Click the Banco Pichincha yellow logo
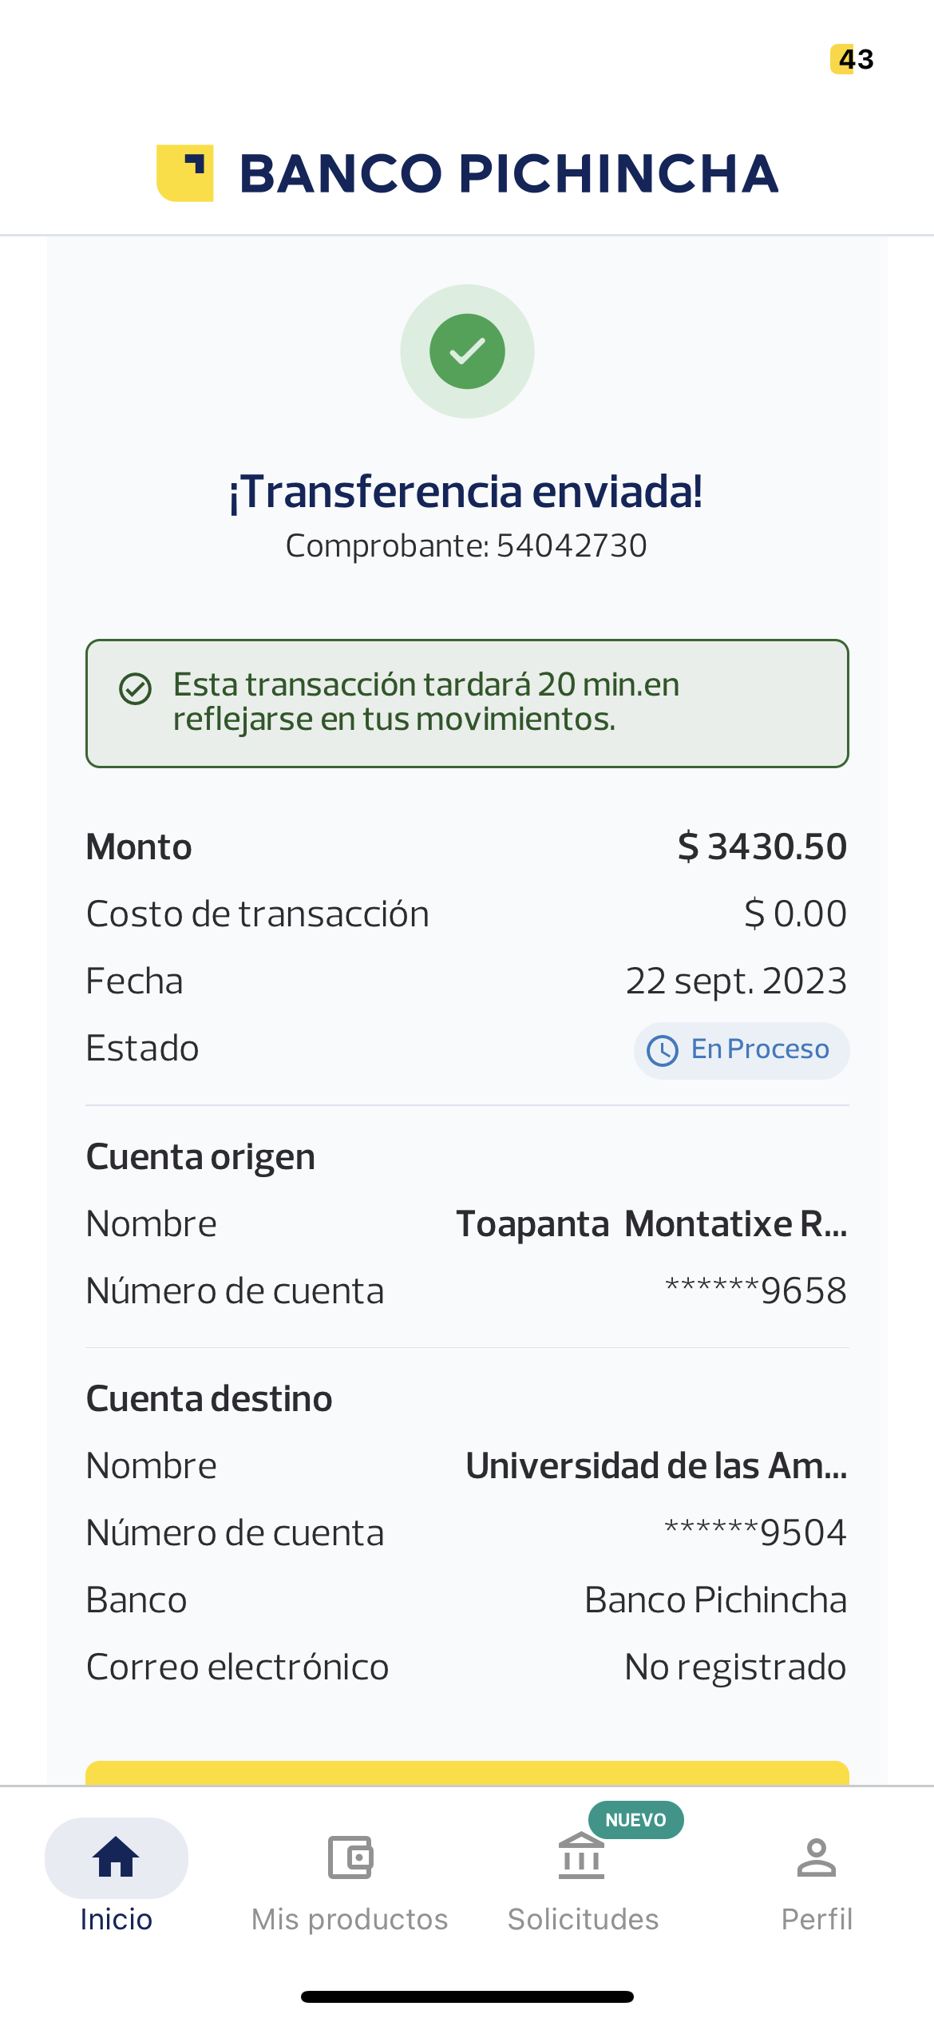 coord(185,173)
